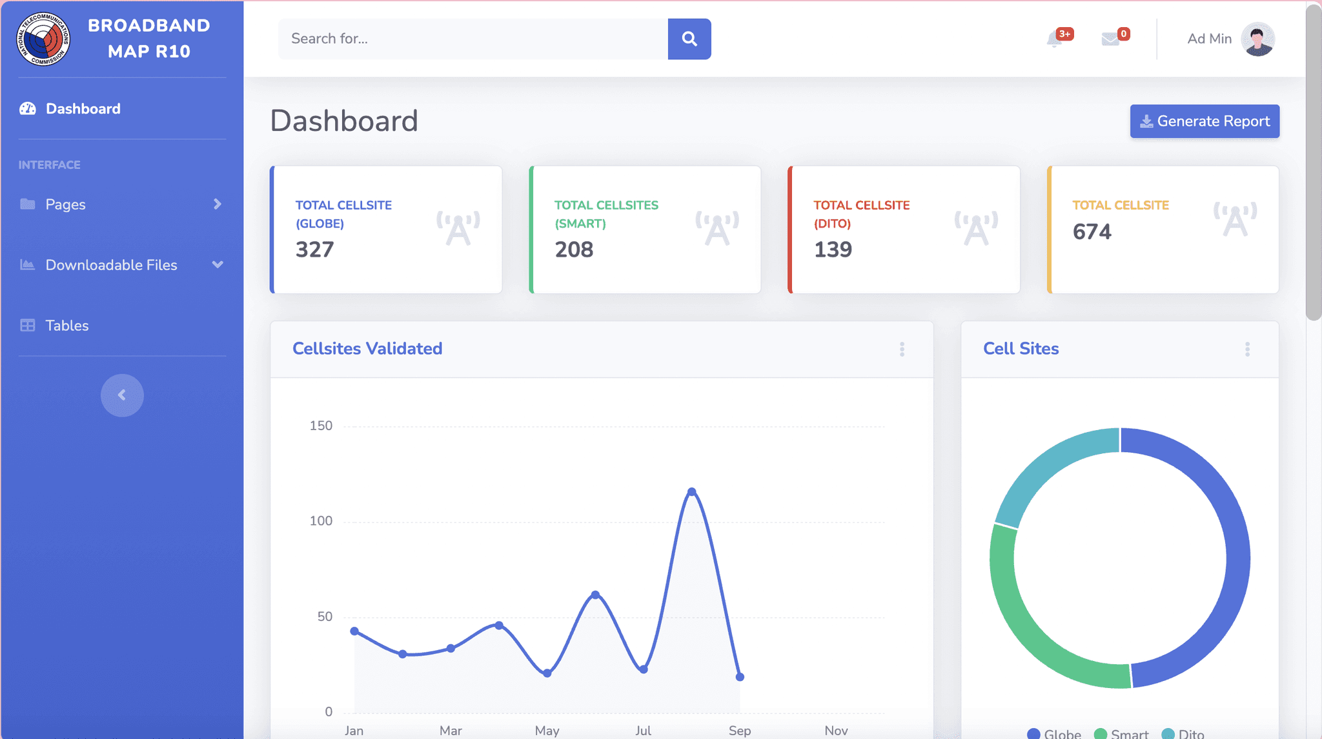Open the notifications bell alerts
The width and height of the screenshot is (1322, 739).
pos(1054,39)
